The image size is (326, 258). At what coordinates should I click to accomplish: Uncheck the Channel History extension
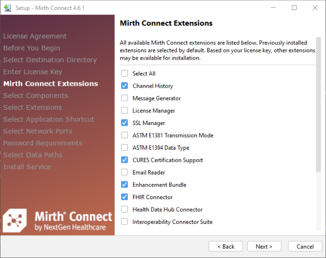[x=124, y=86]
